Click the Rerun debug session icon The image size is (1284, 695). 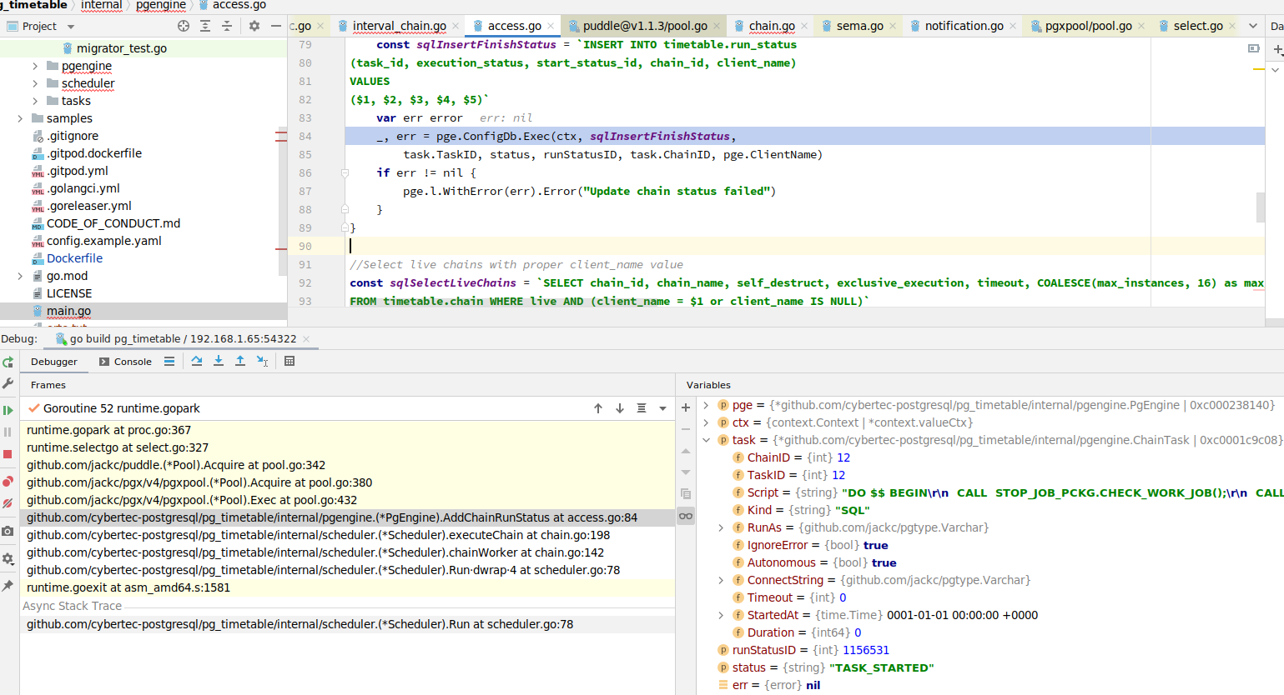pyautogui.click(x=8, y=363)
